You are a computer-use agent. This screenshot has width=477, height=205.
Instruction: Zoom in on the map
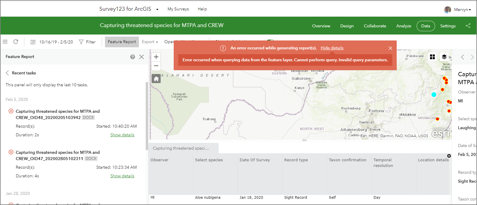(x=156, y=57)
